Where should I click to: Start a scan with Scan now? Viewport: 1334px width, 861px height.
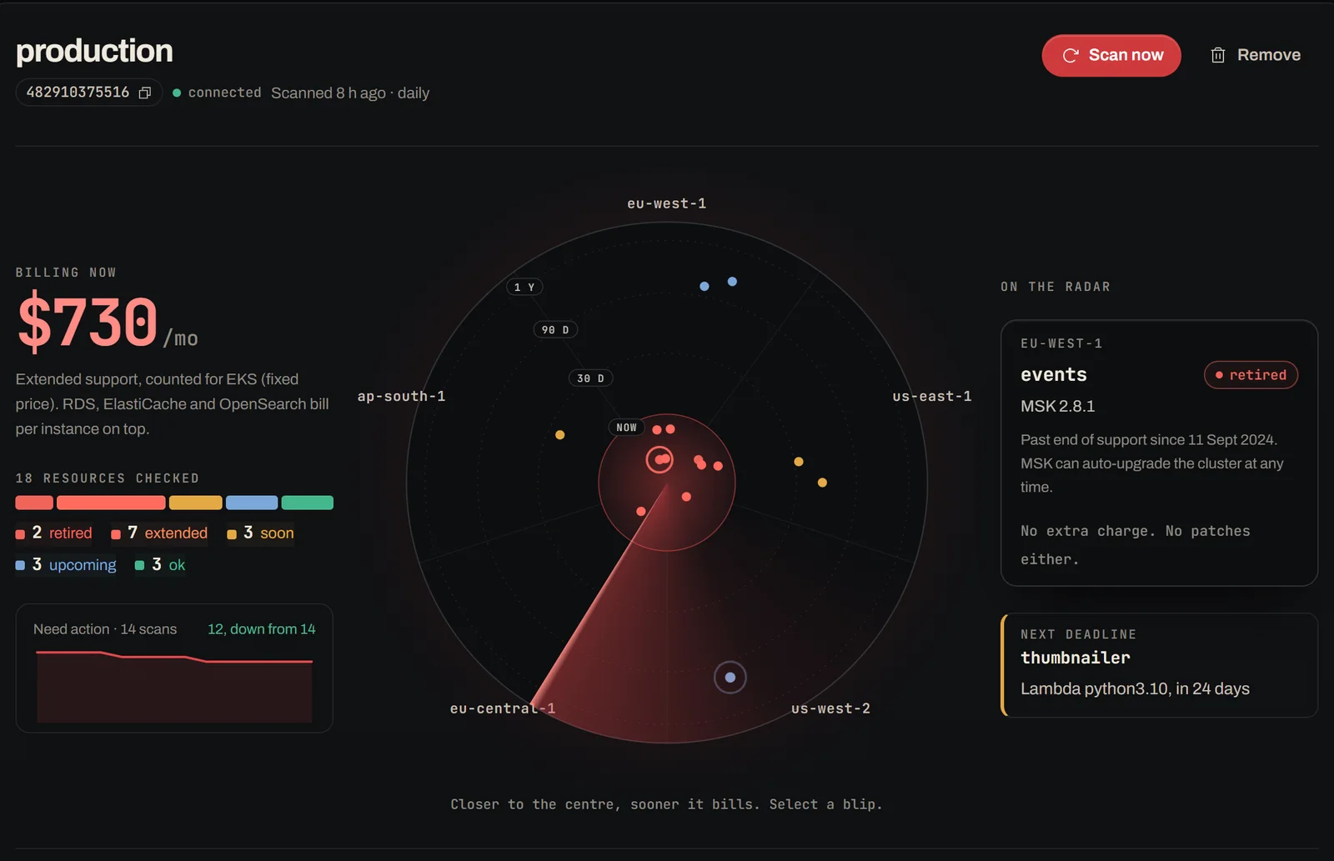click(1111, 55)
